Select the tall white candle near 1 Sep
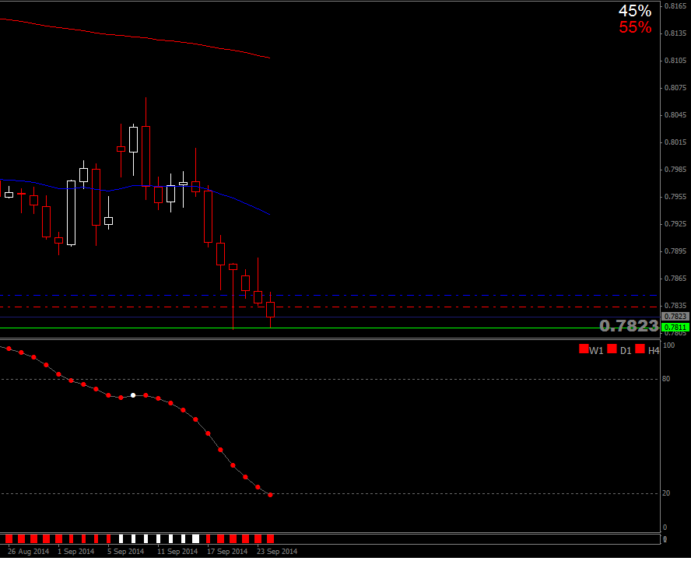The image size is (691, 561). [x=71, y=213]
